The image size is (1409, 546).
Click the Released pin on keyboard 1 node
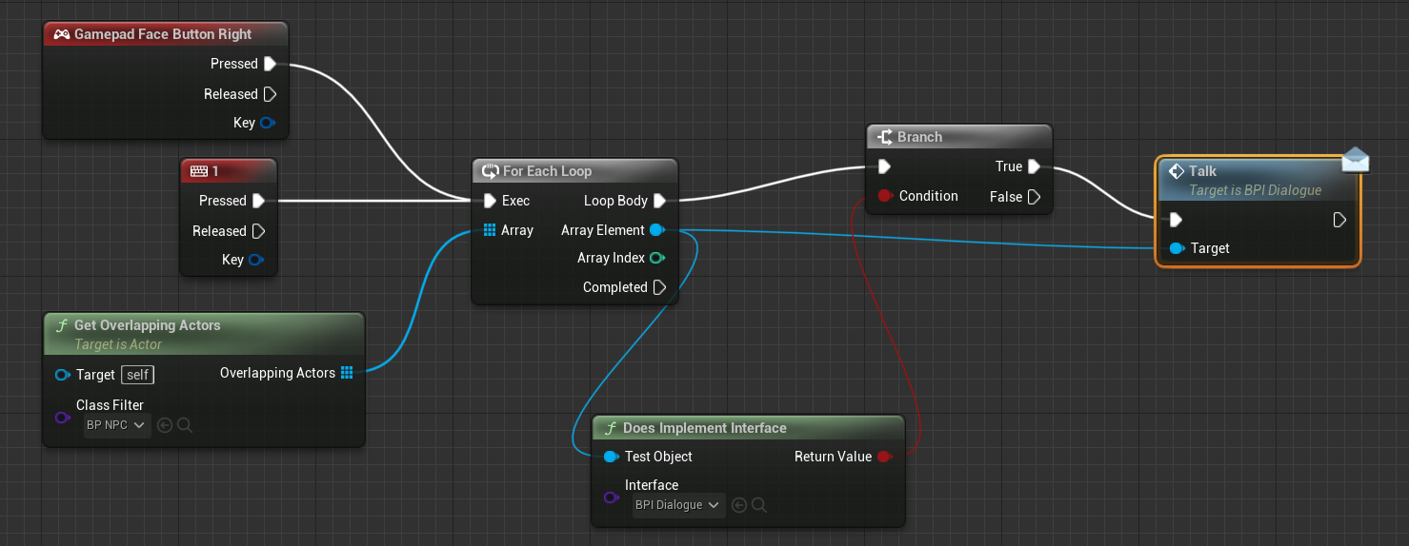(258, 231)
